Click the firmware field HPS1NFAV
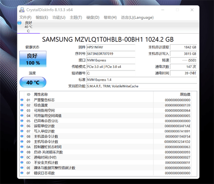Image resolution: width=214 pixels, height=184 pixels. point(111,47)
